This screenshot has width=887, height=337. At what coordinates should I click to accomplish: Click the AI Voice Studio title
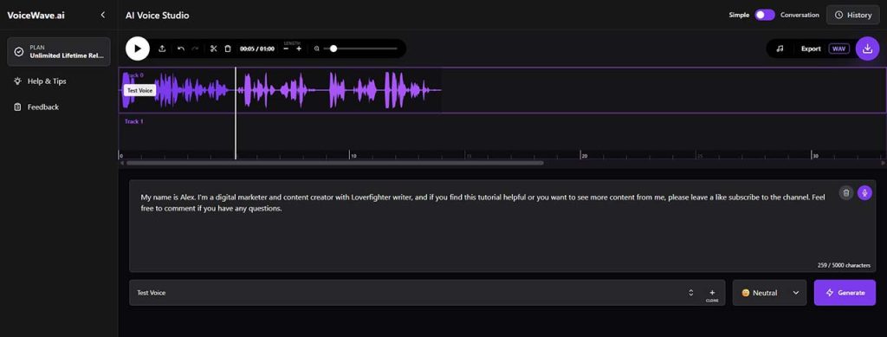pyautogui.click(x=158, y=16)
